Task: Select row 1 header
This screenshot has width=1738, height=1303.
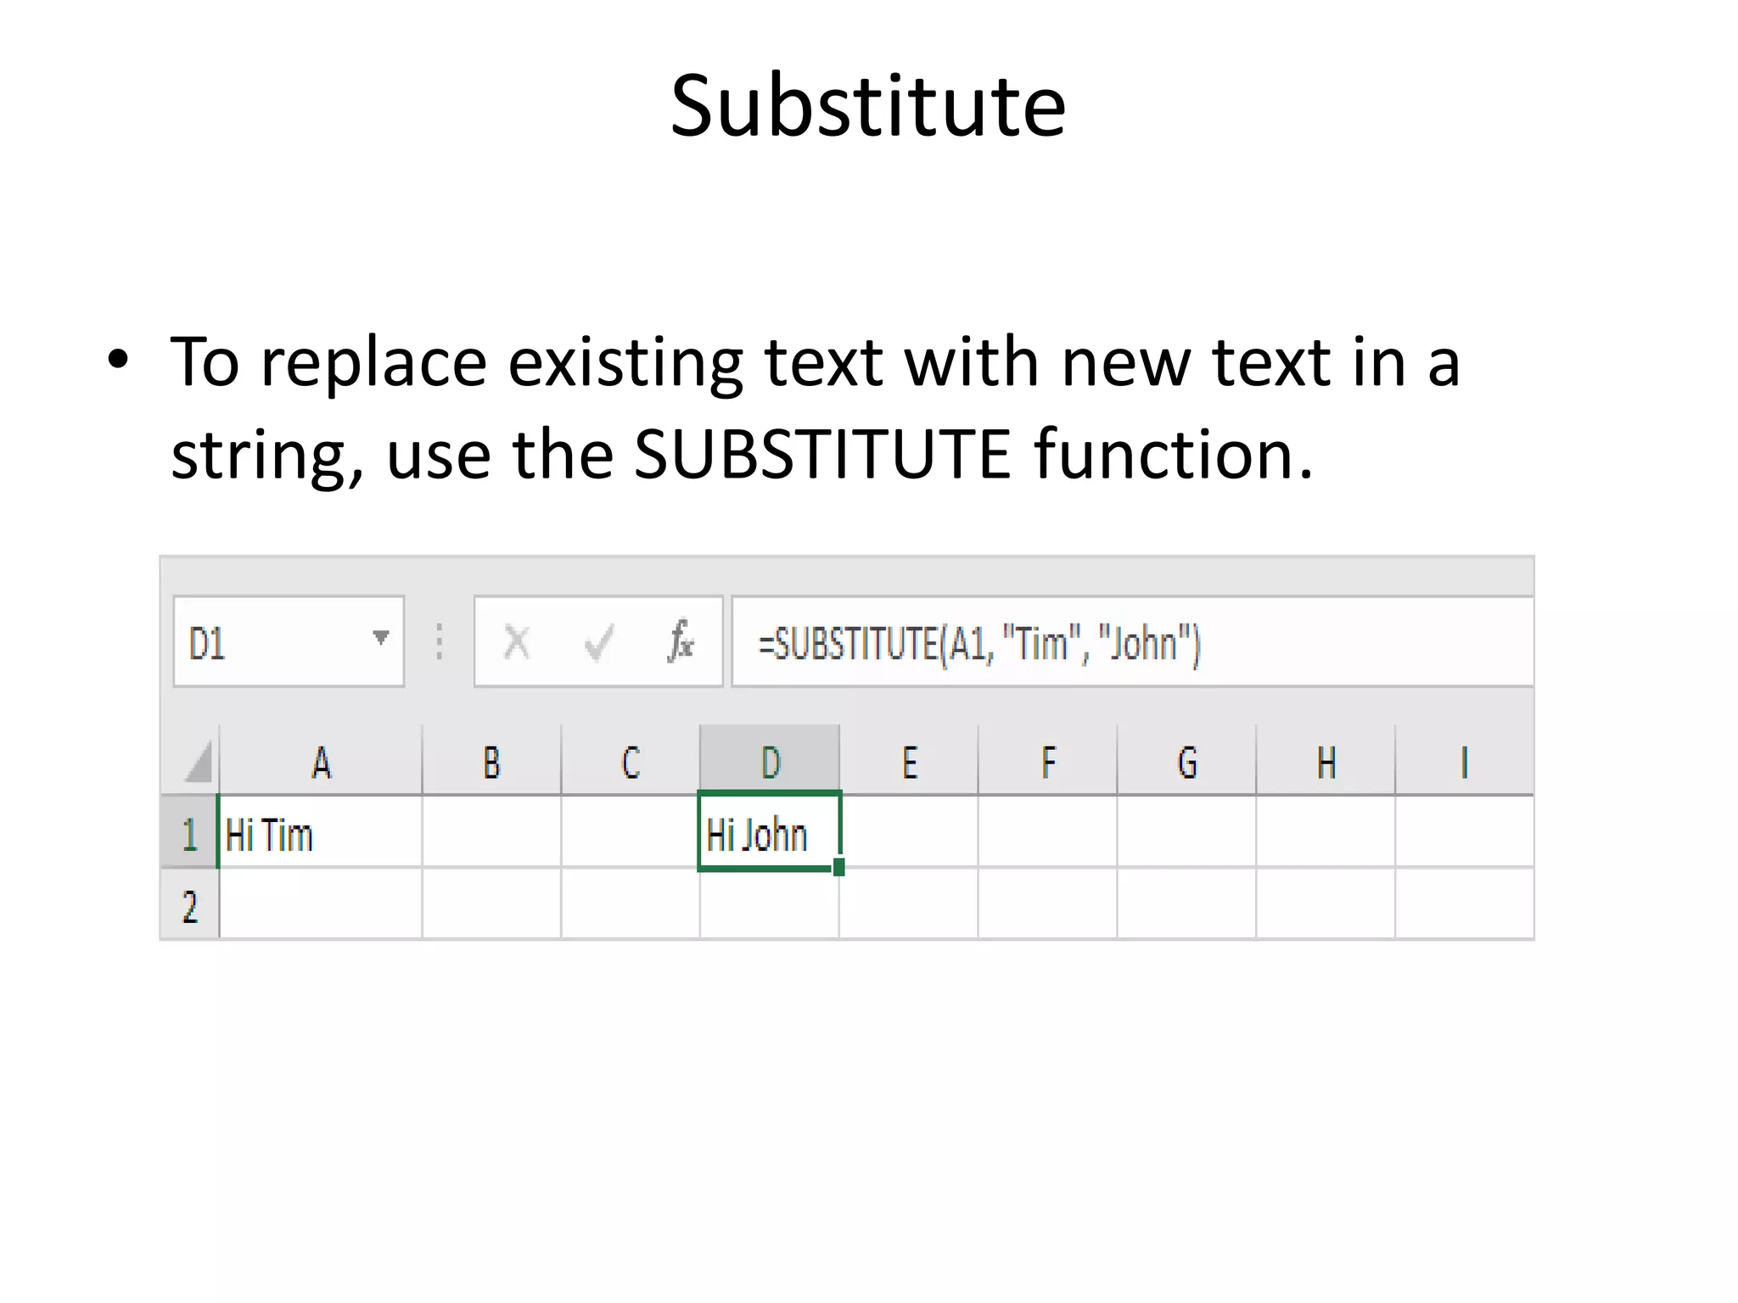Action: click(x=189, y=832)
